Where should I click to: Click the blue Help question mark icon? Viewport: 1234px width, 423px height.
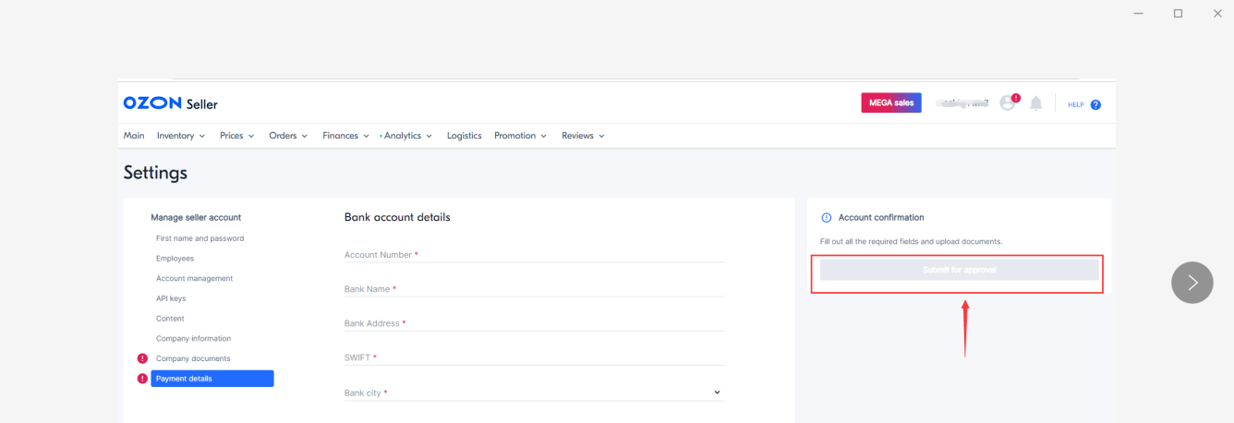point(1095,104)
